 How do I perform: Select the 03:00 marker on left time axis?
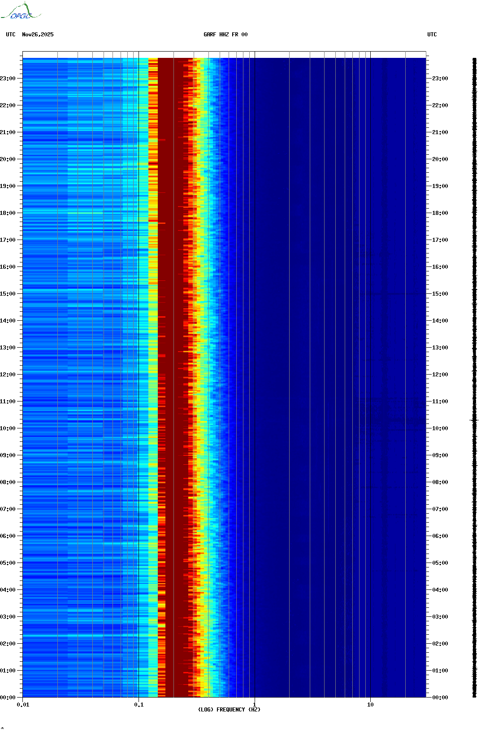(x=8, y=617)
